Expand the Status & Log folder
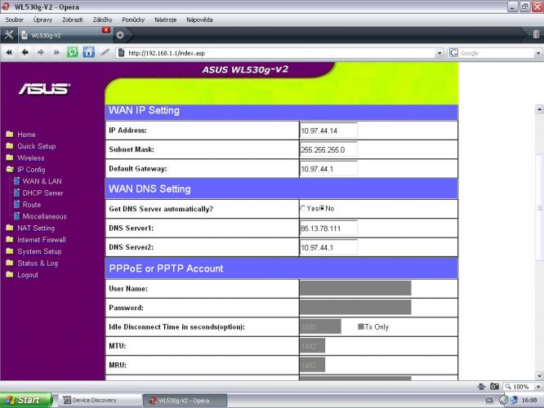 point(10,263)
